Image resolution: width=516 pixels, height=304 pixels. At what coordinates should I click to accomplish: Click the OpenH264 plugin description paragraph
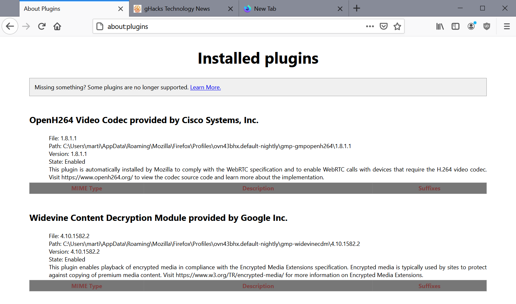point(268,173)
